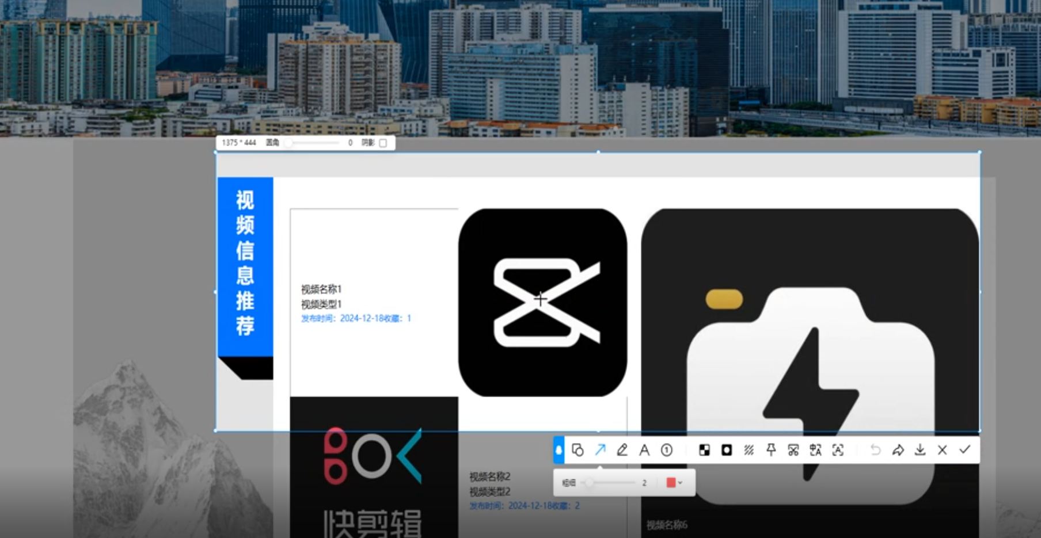Open the camera lightning bolt thumbnail
Screen dimensions: 1041x538
coord(810,373)
